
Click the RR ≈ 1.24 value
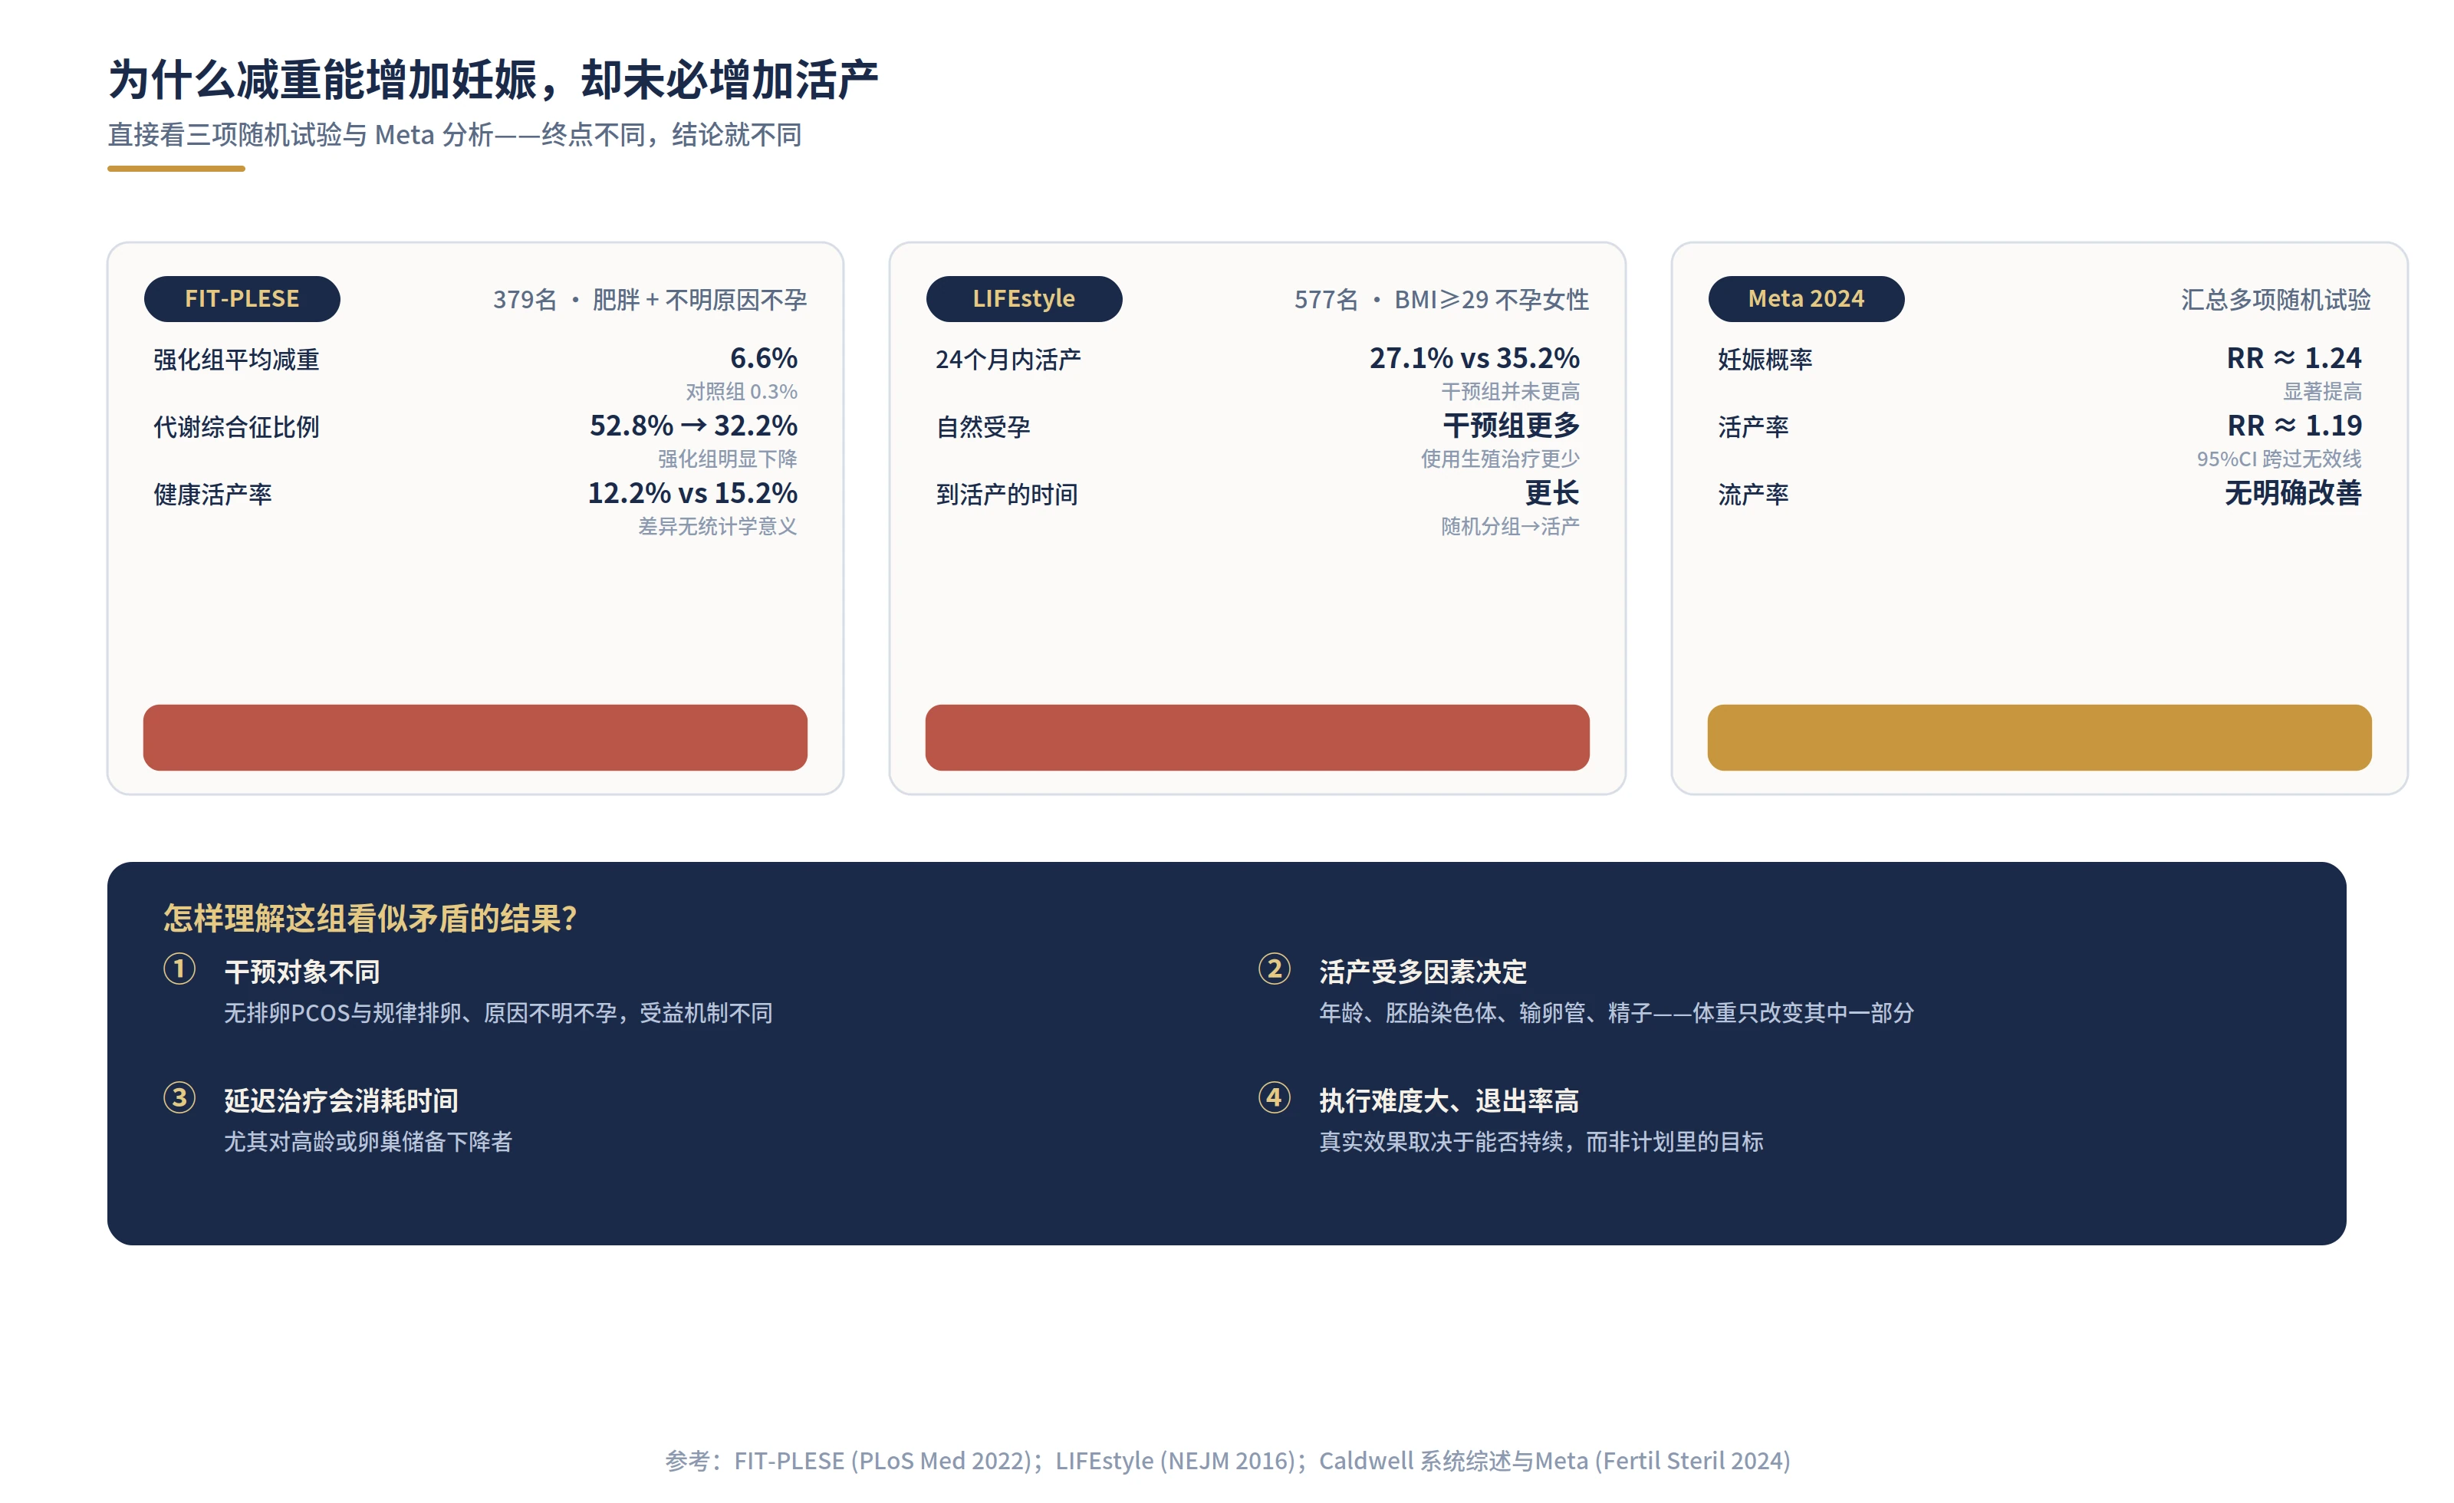coord(2294,357)
